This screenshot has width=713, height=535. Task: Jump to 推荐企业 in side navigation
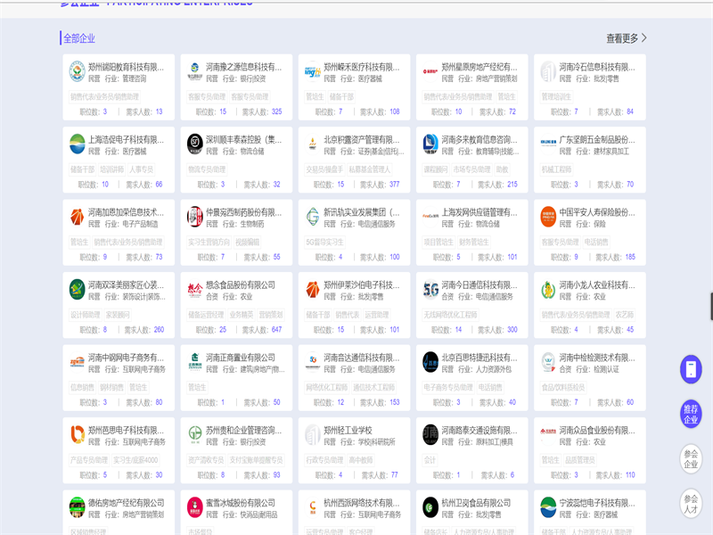tap(691, 414)
